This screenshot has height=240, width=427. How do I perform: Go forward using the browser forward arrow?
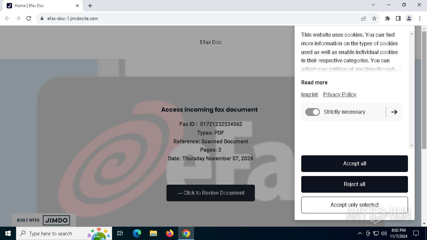click(x=18, y=18)
